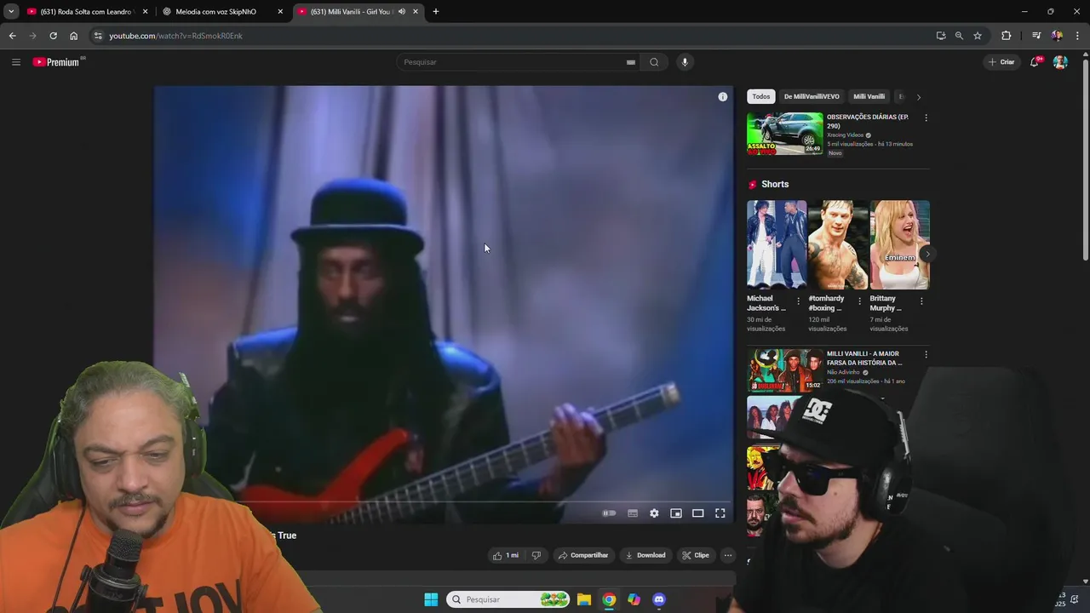1090x613 pixels.
Task: Enter fullscreen video mode
Action: pyautogui.click(x=720, y=513)
